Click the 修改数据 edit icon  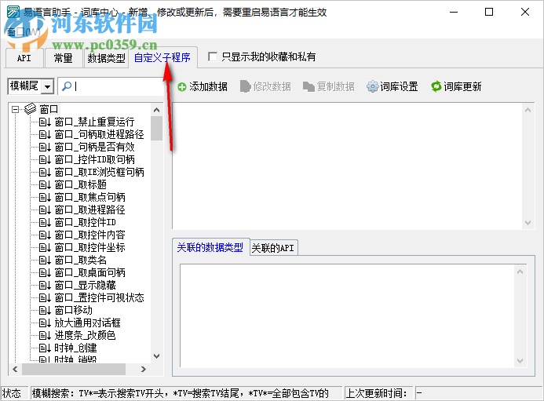(x=245, y=86)
